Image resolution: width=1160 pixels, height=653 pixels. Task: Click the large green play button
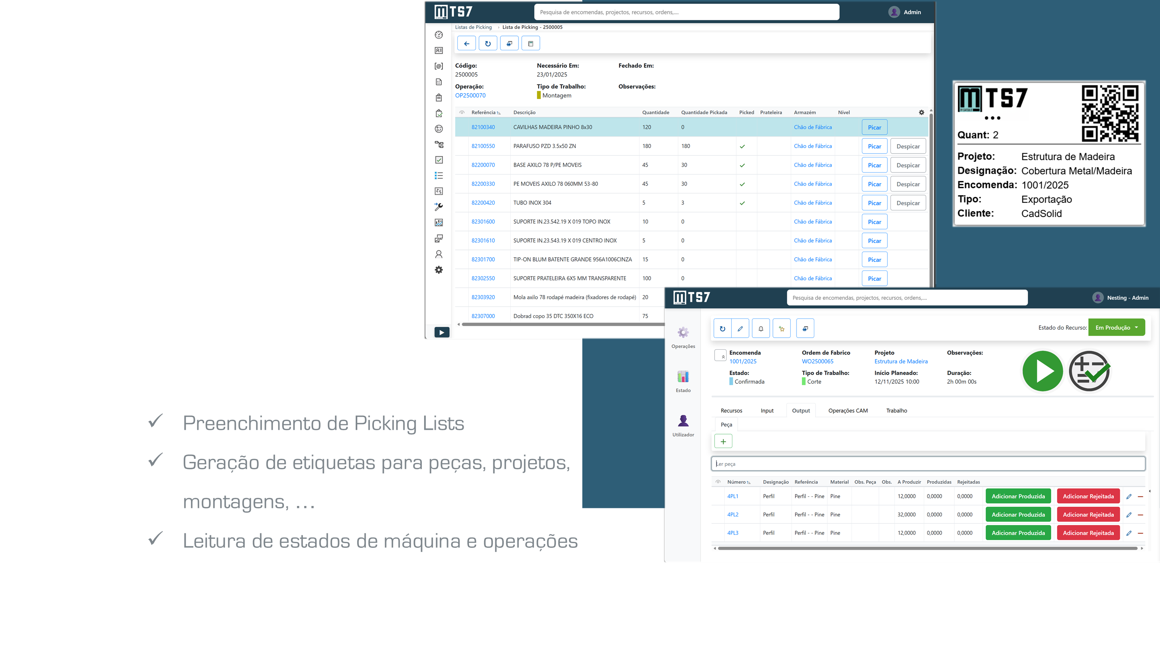click(x=1042, y=371)
